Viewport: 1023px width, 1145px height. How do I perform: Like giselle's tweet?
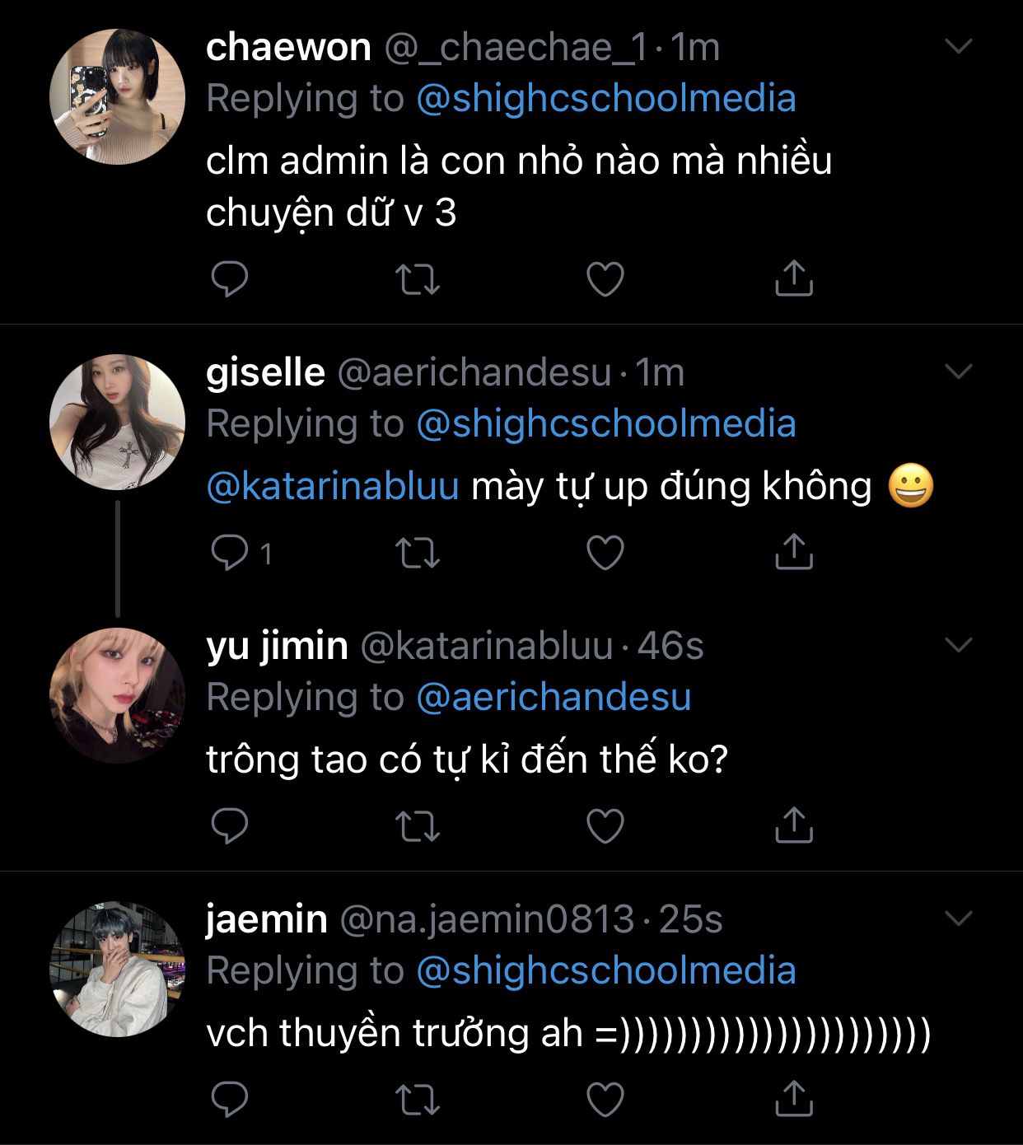coord(605,553)
